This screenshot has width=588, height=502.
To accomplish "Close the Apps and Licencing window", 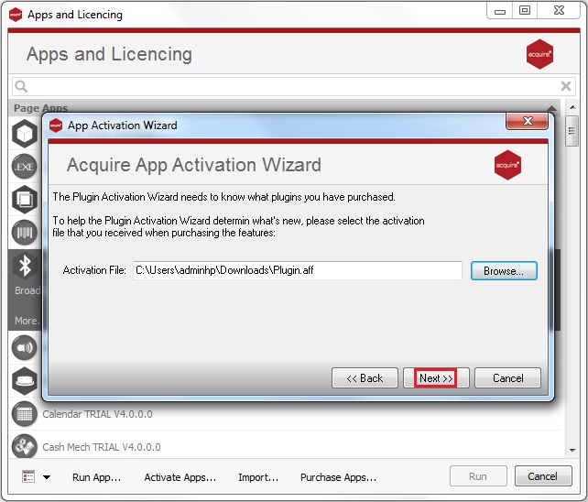I will [559, 10].
